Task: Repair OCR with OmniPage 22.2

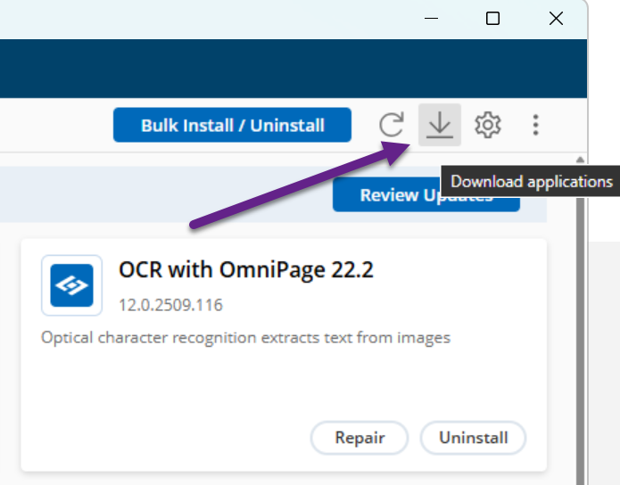Action: tap(359, 438)
